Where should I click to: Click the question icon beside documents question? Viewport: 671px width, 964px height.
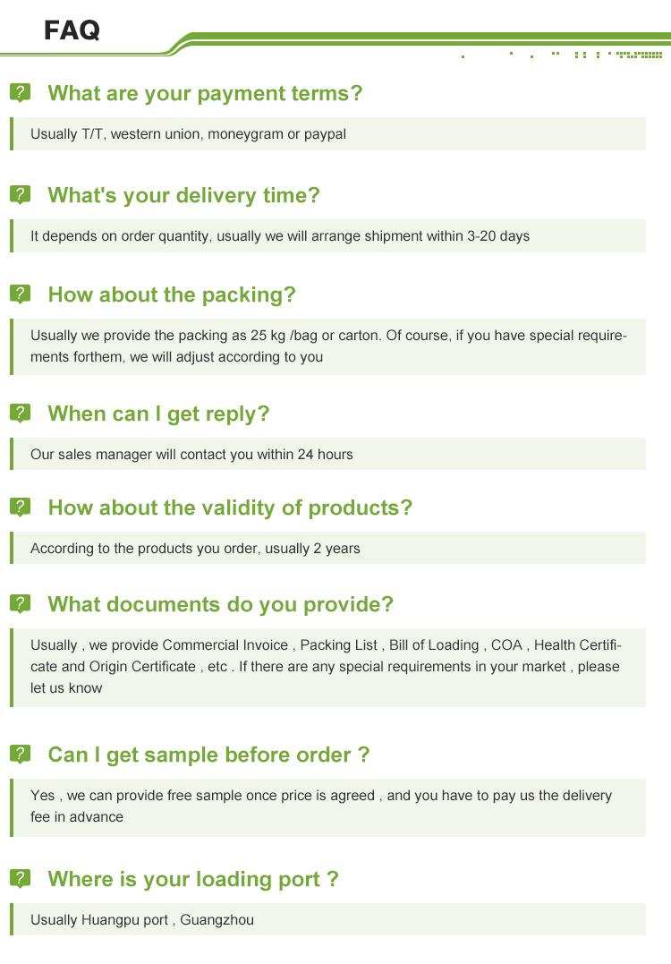20,604
